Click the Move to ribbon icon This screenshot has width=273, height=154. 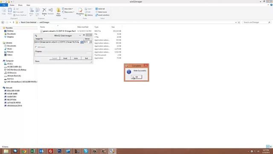coord(31,12)
